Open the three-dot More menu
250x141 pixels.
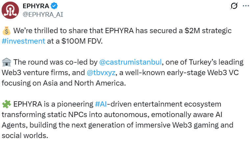point(245,6)
